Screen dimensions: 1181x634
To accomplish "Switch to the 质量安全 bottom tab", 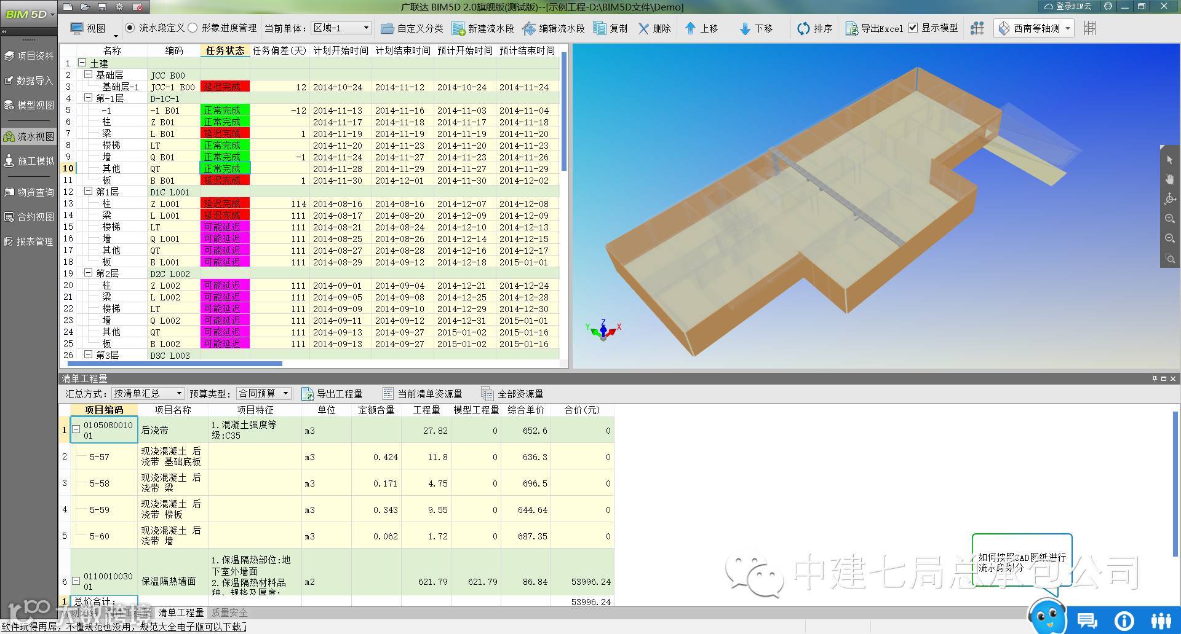I will pos(229,612).
